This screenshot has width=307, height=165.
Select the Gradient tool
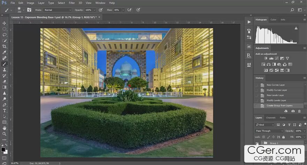pos(4,87)
